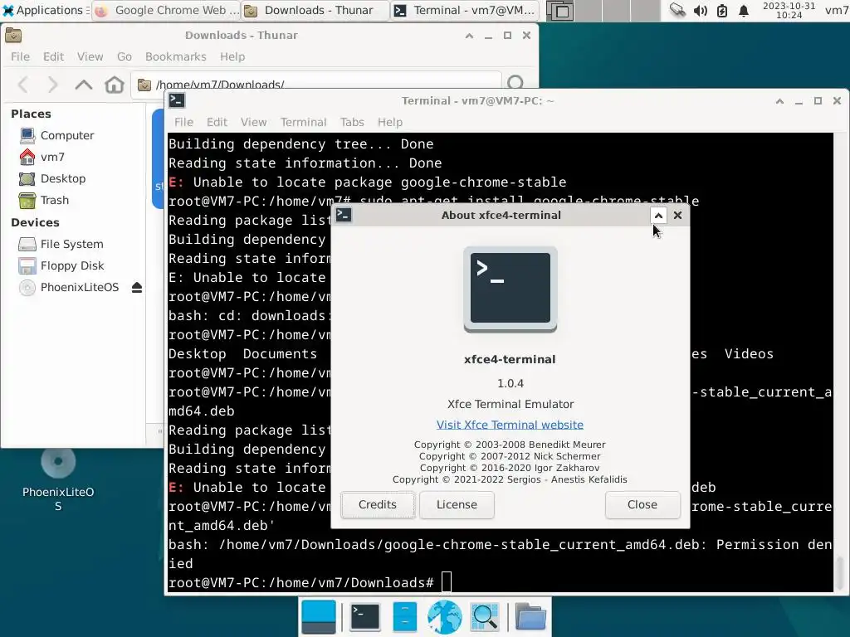
Task: Open the Terminal window Help menu
Action: [x=390, y=122]
